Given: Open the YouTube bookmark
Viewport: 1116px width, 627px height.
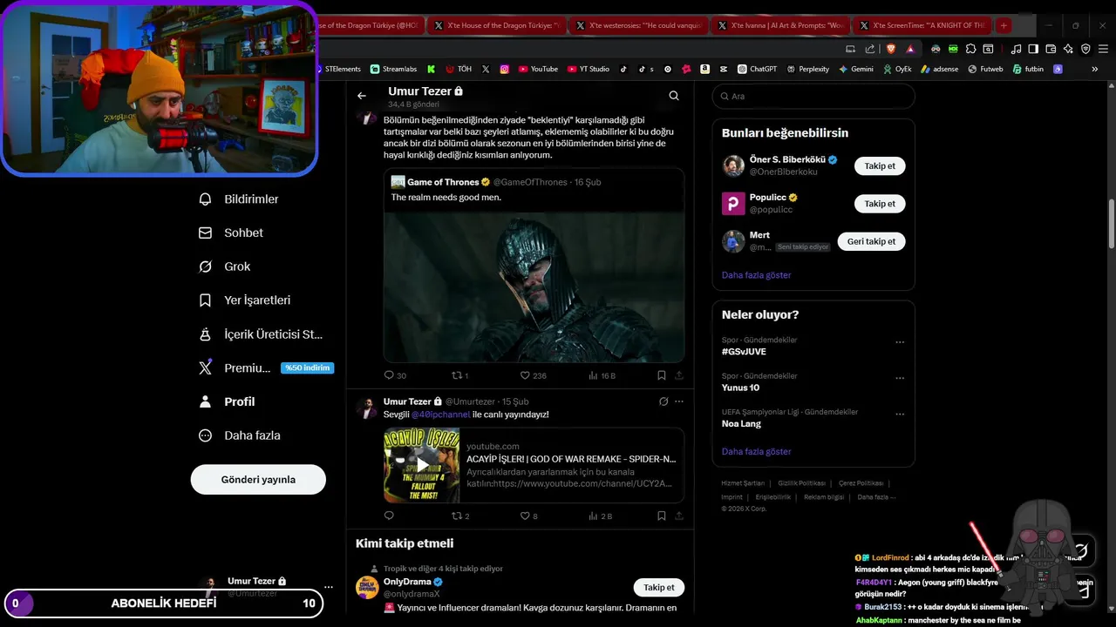Looking at the screenshot, I should click(538, 69).
